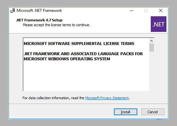Click 'MICROSOFT SOFTWARE SUPPLEMENTAL LICENSE TERMS' heading
The width and height of the screenshot is (177, 126).
[79, 44]
